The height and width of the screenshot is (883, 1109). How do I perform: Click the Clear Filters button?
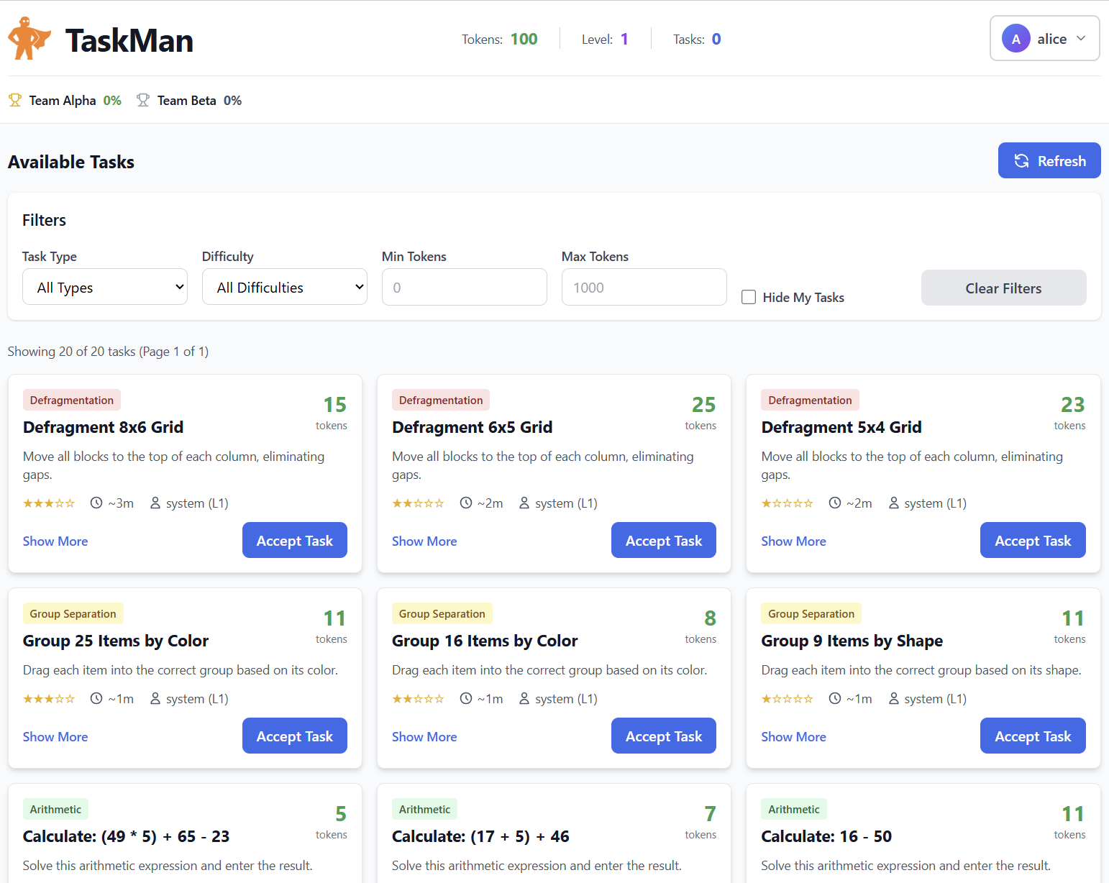point(1003,288)
